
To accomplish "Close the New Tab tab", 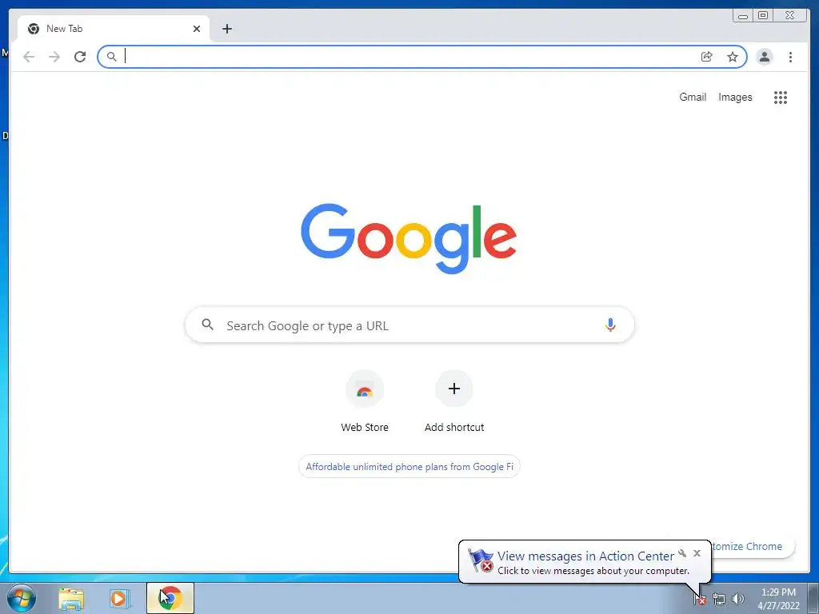I will tap(197, 29).
